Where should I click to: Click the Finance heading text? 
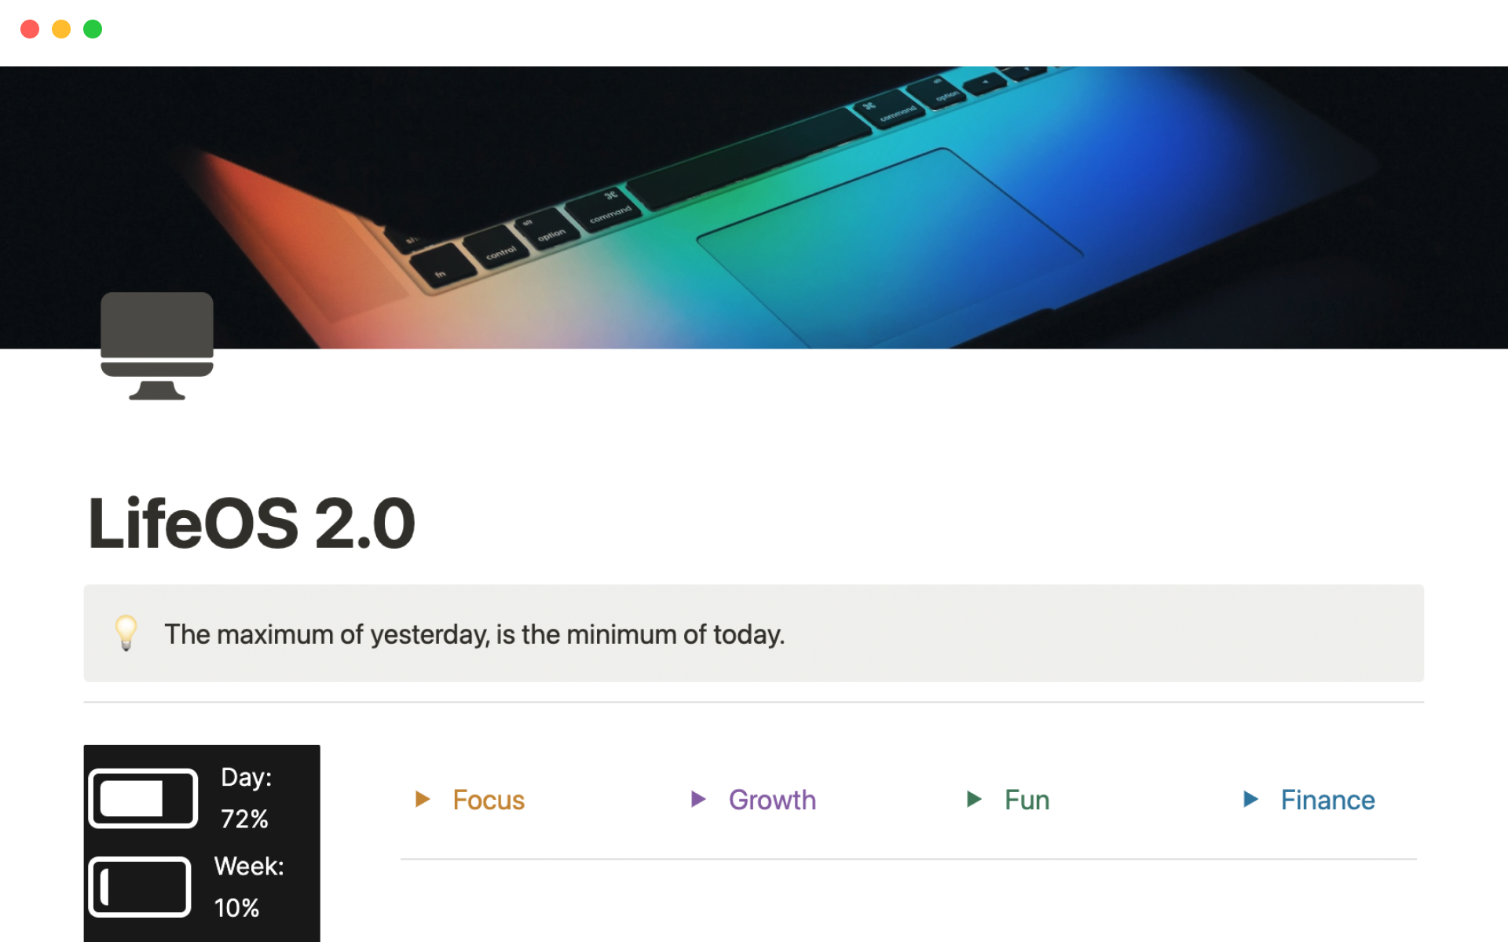1327,800
